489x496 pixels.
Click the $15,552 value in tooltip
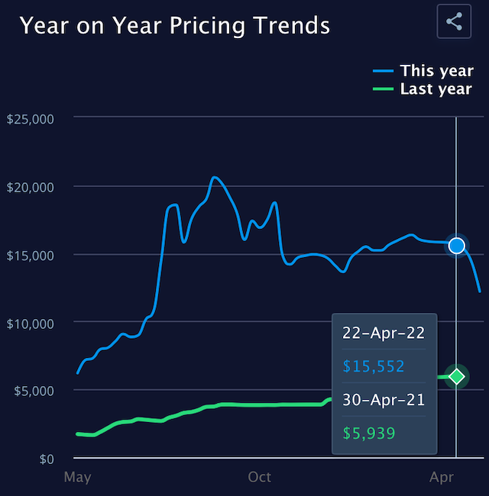(374, 366)
